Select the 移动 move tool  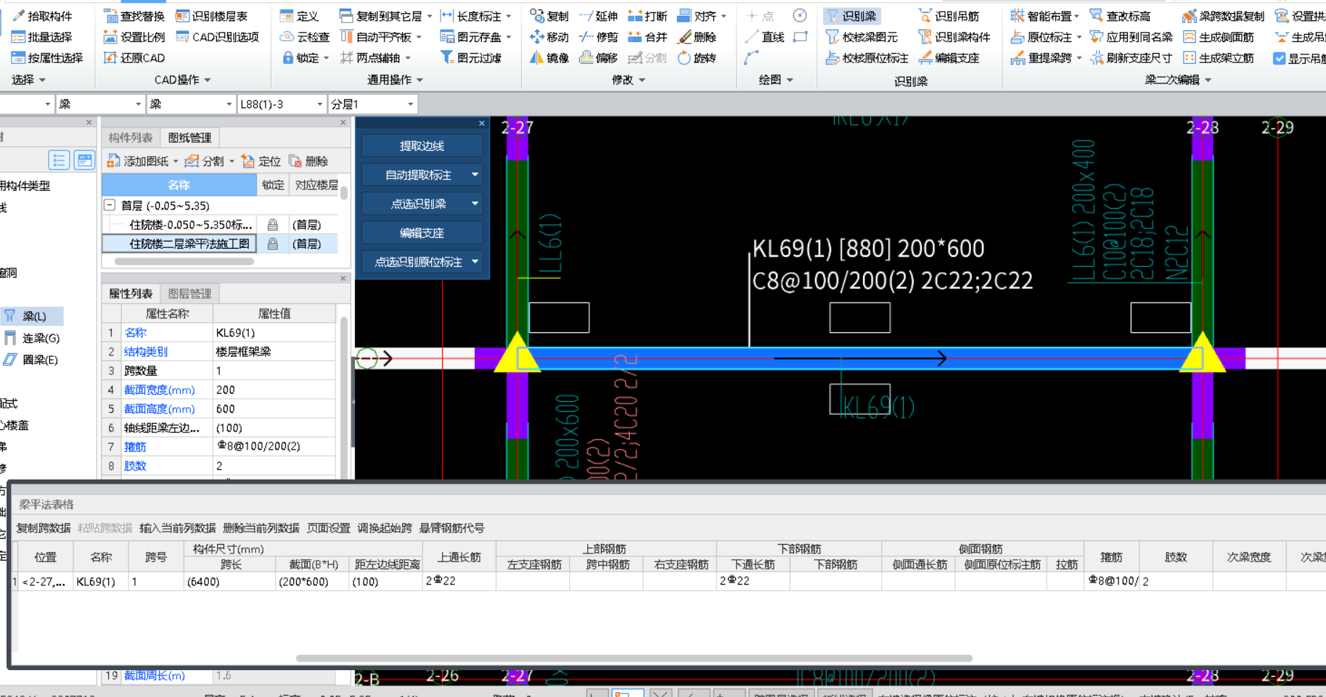(549, 37)
